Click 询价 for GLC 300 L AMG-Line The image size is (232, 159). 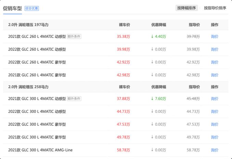click(215, 150)
